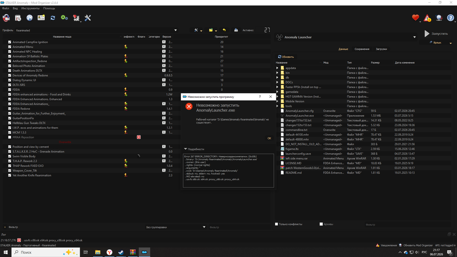Open settings with wrench and screwdriver icon
The width and height of the screenshot is (457, 257).
(x=88, y=18)
